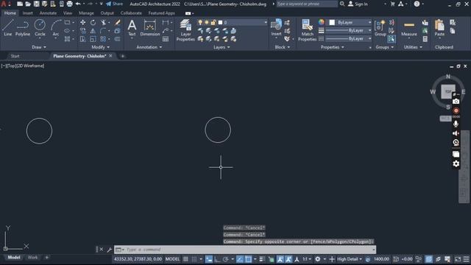Open High Detail level dropdown
471x265 pixels.
(x=350, y=259)
